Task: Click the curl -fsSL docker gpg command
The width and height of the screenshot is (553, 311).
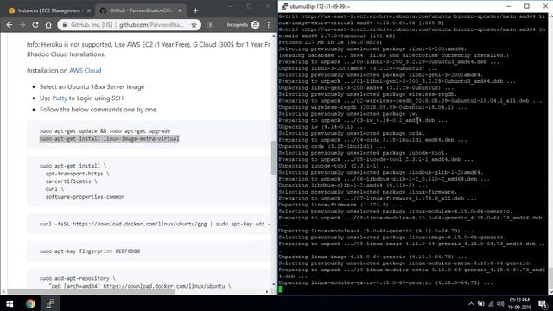Action: pyautogui.click(x=155, y=224)
